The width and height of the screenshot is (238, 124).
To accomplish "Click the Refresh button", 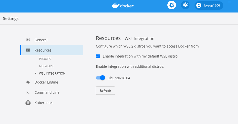I will (105, 90).
